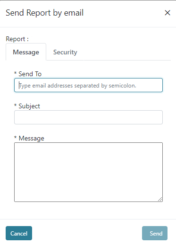Focus the Send To email addresses field

tap(88, 85)
